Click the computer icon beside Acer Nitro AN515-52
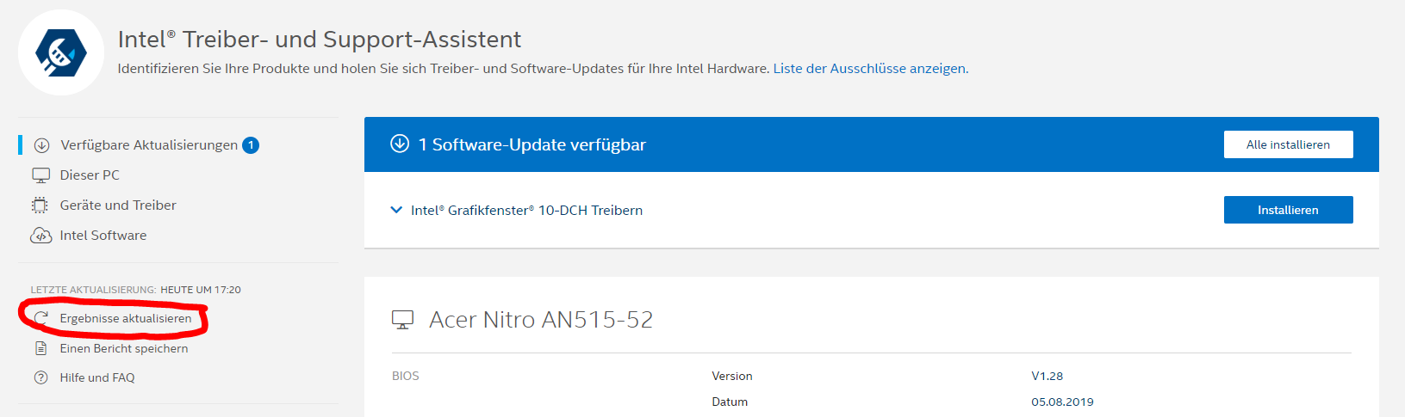This screenshot has height=417, width=1405. pyautogui.click(x=402, y=320)
